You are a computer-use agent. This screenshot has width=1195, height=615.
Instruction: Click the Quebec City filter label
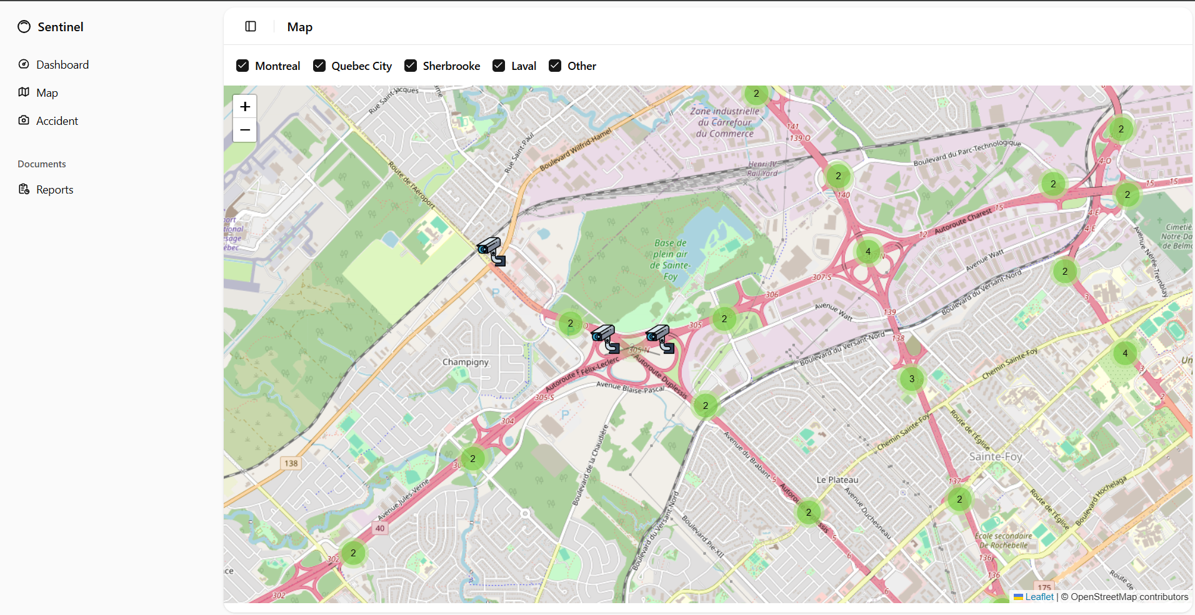point(361,66)
